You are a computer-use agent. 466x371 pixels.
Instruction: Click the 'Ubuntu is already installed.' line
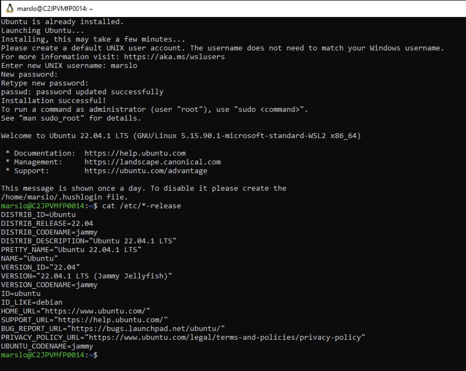(62, 22)
